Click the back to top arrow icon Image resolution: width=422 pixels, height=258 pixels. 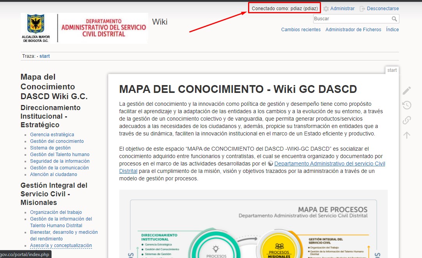407,135
